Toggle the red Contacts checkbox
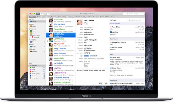This screenshot has height=102, width=173. (x=33, y=37)
